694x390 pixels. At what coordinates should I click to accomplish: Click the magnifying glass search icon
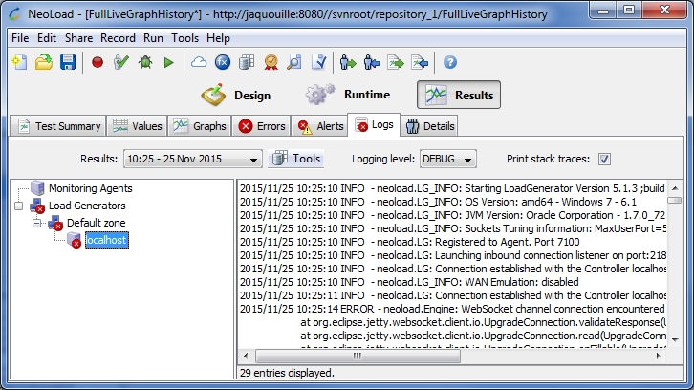[x=294, y=62]
